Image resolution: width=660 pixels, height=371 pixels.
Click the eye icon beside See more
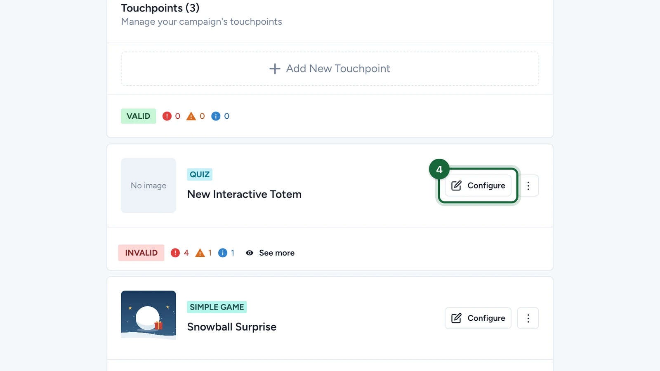pyautogui.click(x=250, y=253)
